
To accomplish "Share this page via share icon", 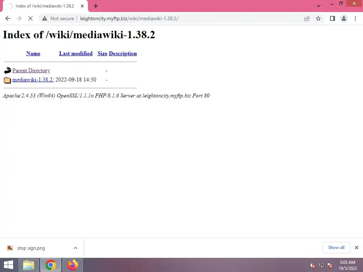I will pos(307,18).
